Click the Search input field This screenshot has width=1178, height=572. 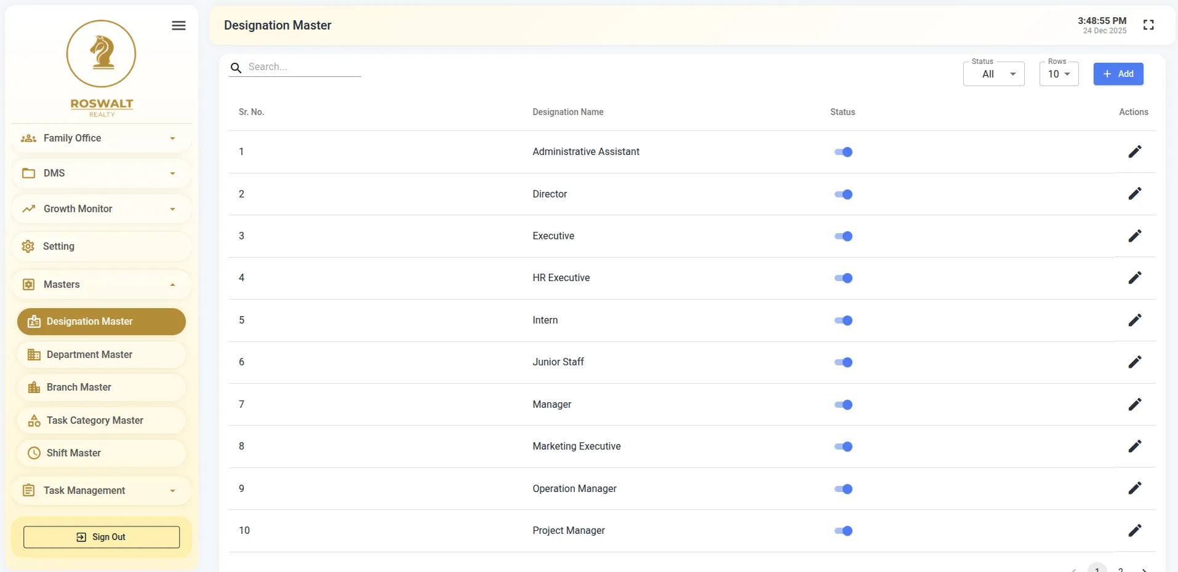click(x=303, y=67)
